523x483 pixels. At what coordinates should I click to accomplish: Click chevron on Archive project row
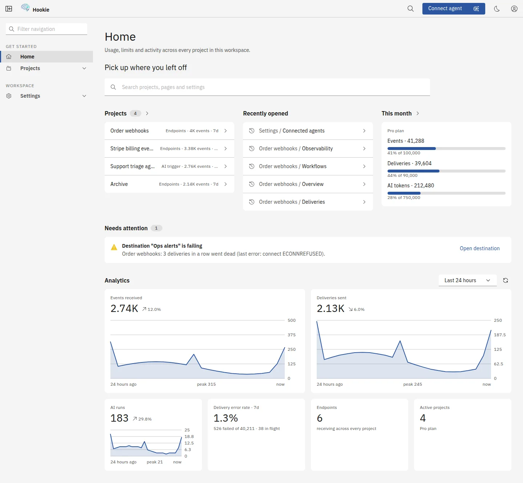click(x=226, y=184)
